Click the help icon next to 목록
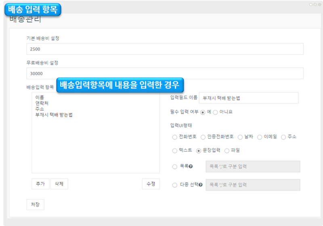 (191, 166)
